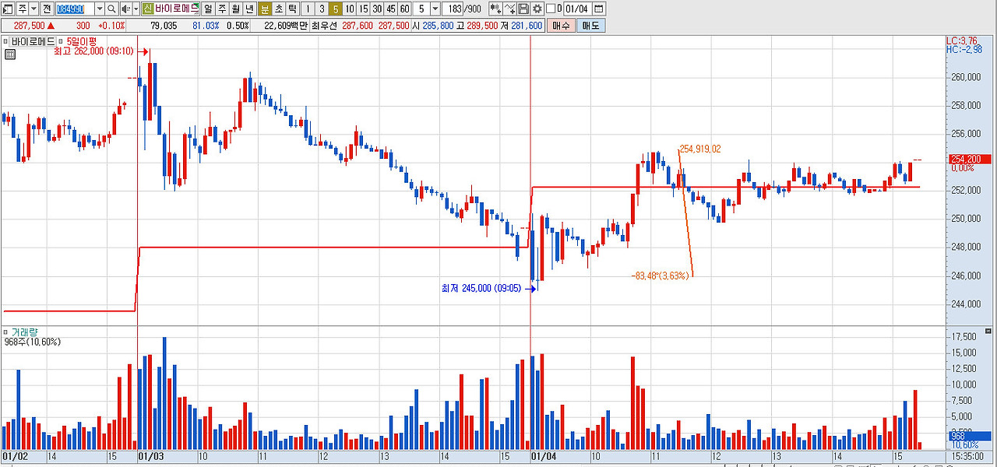Click the 최고 262,000 (09:10) high marker
This screenshot has height=467, width=997.
click(93, 51)
